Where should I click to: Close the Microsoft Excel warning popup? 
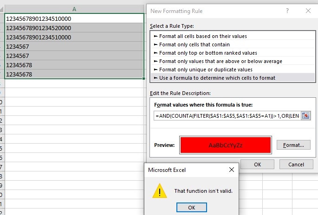pos(231,170)
